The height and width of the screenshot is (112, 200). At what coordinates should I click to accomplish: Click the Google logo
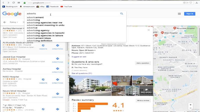[x=12, y=14]
